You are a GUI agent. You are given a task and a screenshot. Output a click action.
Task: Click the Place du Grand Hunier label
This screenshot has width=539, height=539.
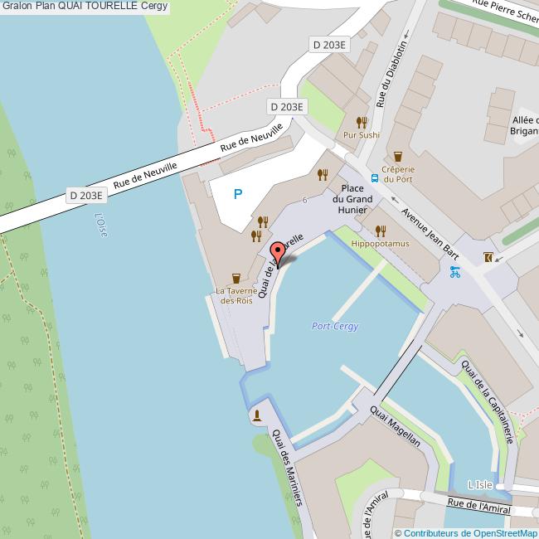[x=352, y=199]
